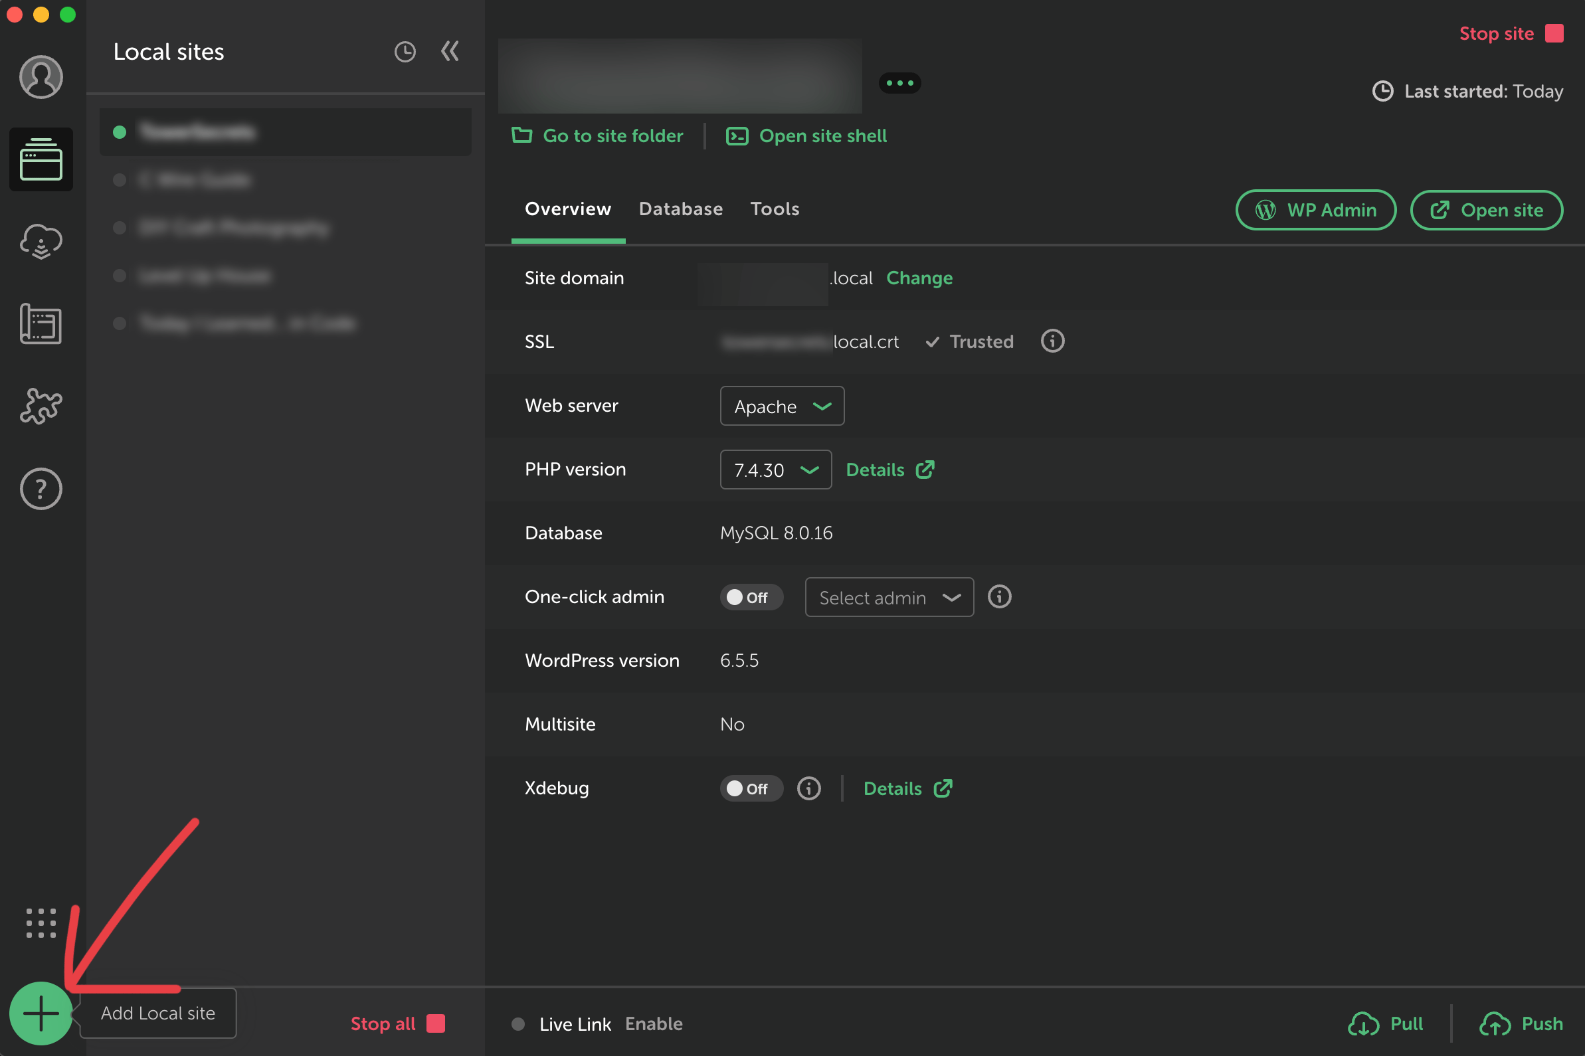This screenshot has height=1056, width=1585.
Task: Open the Connect cloud icon in sidebar
Action: tap(41, 242)
